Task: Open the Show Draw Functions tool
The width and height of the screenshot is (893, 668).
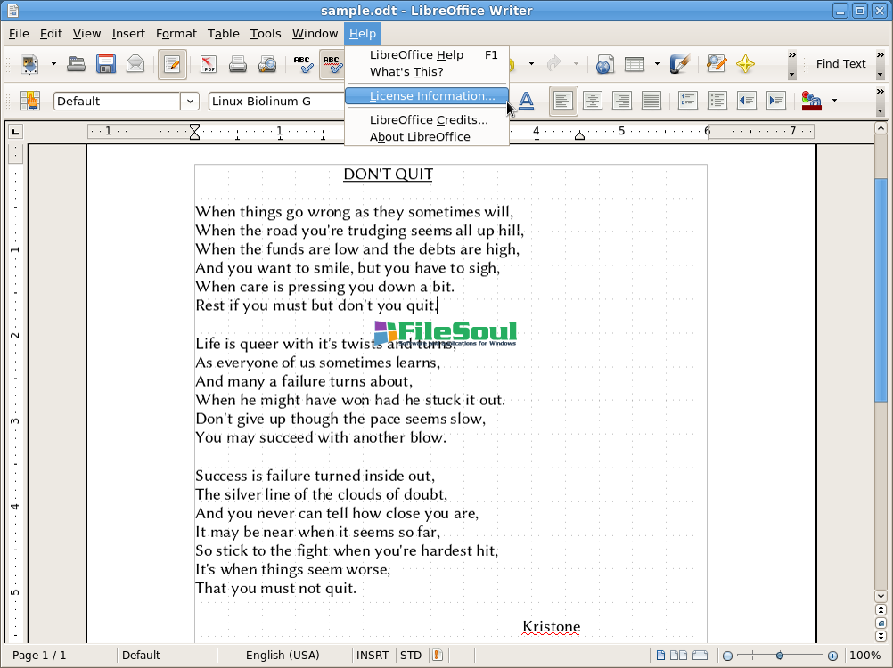Action: coord(680,64)
